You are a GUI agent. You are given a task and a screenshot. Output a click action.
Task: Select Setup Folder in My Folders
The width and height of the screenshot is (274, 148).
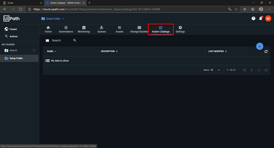pyautogui.click(x=19, y=58)
